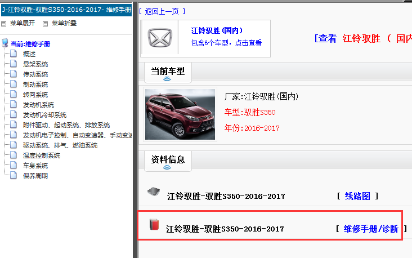Click 包含6个车型，点击查看 link
This screenshot has height=258, width=412.
tap(226, 43)
